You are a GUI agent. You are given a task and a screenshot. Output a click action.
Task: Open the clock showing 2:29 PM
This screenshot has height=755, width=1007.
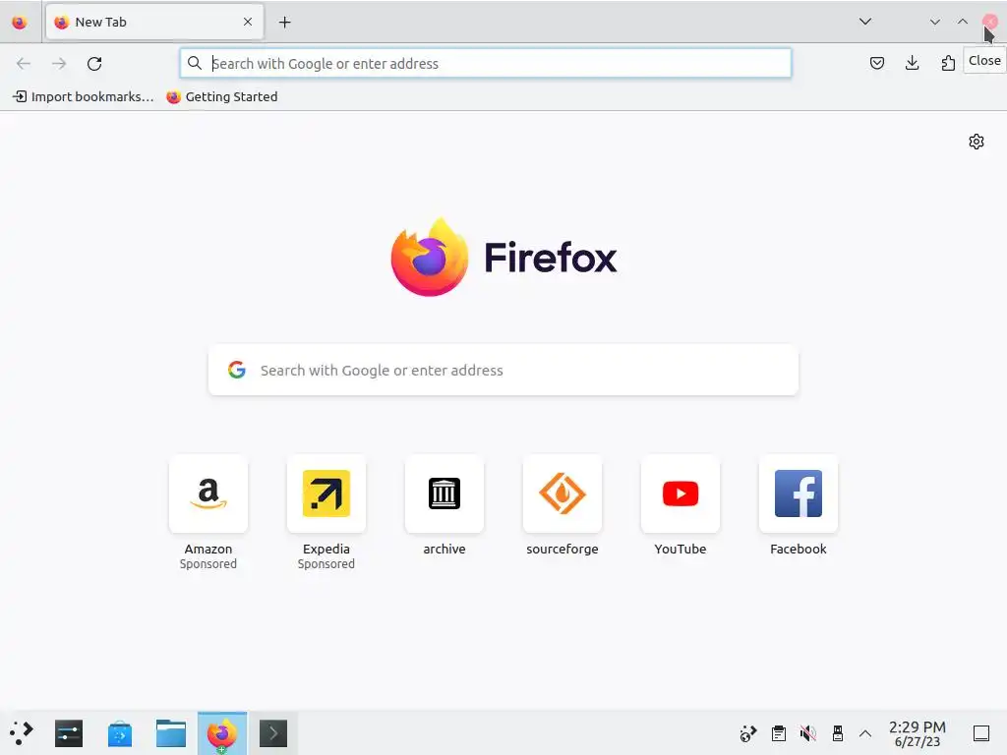coord(918,733)
